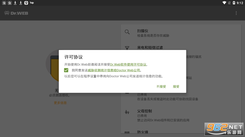Tap the clock showing 9:12
Screen dimensions: 245x137
240,3
